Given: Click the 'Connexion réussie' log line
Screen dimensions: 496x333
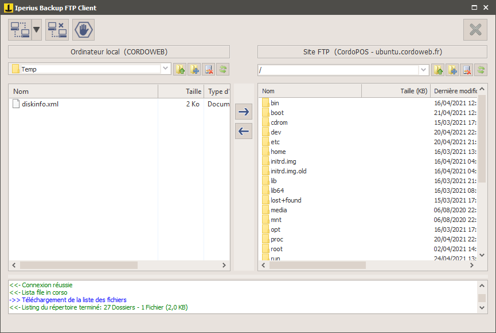Looking at the screenshot, I should [x=41, y=285].
